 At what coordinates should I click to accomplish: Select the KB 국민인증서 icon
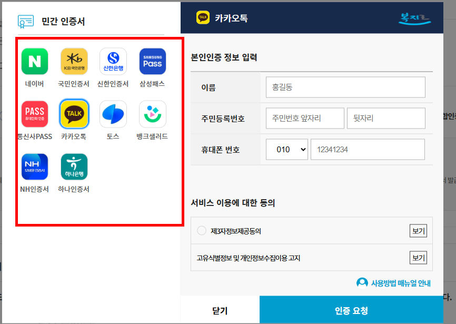coord(73,62)
